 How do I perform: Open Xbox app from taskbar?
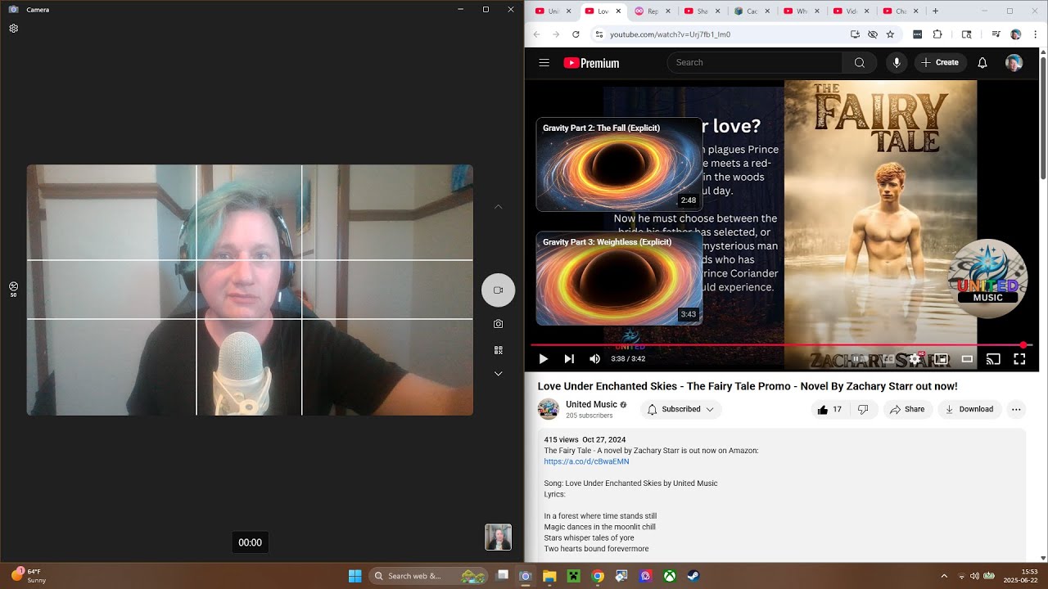[x=670, y=576]
